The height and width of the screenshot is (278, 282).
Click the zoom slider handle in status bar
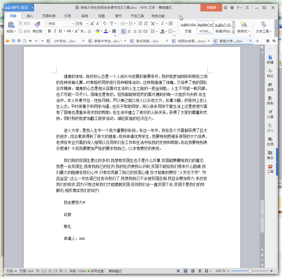point(250,271)
